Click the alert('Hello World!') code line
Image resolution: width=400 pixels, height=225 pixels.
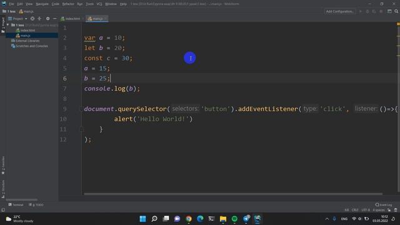point(153,119)
